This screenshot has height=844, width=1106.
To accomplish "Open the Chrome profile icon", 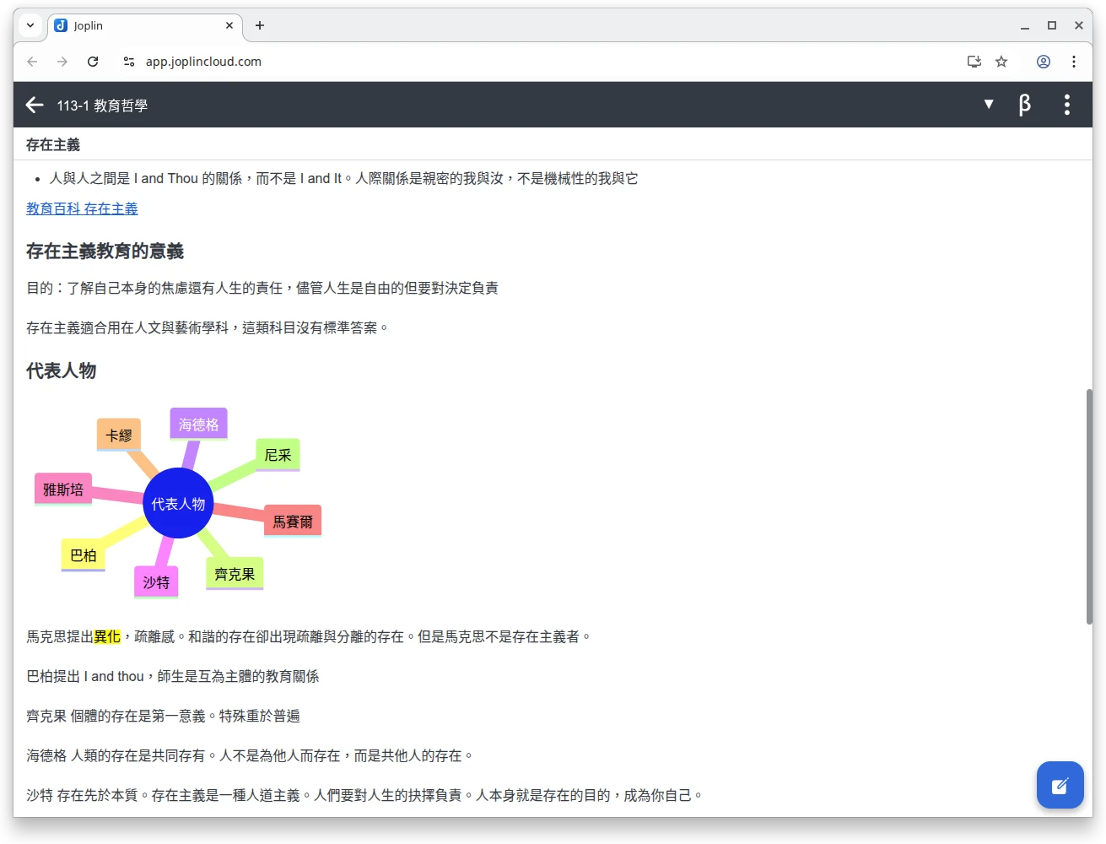I will point(1044,61).
